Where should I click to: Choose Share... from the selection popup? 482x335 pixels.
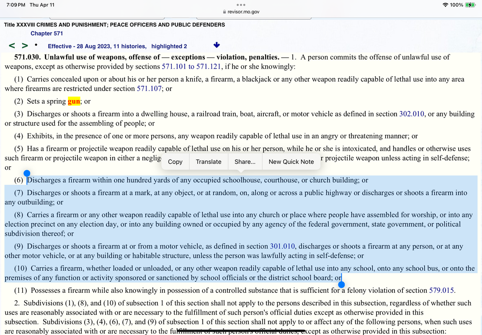coord(245,162)
